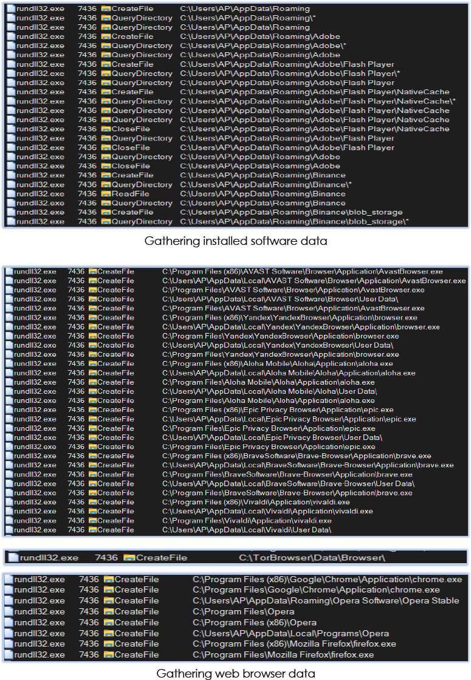Select the path Roaming\Adobe\Flash Player\*
The height and width of the screenshot is (680, 471).
click(290, 74)
